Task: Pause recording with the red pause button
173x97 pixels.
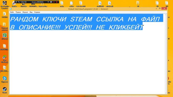Action: point(54,2)
